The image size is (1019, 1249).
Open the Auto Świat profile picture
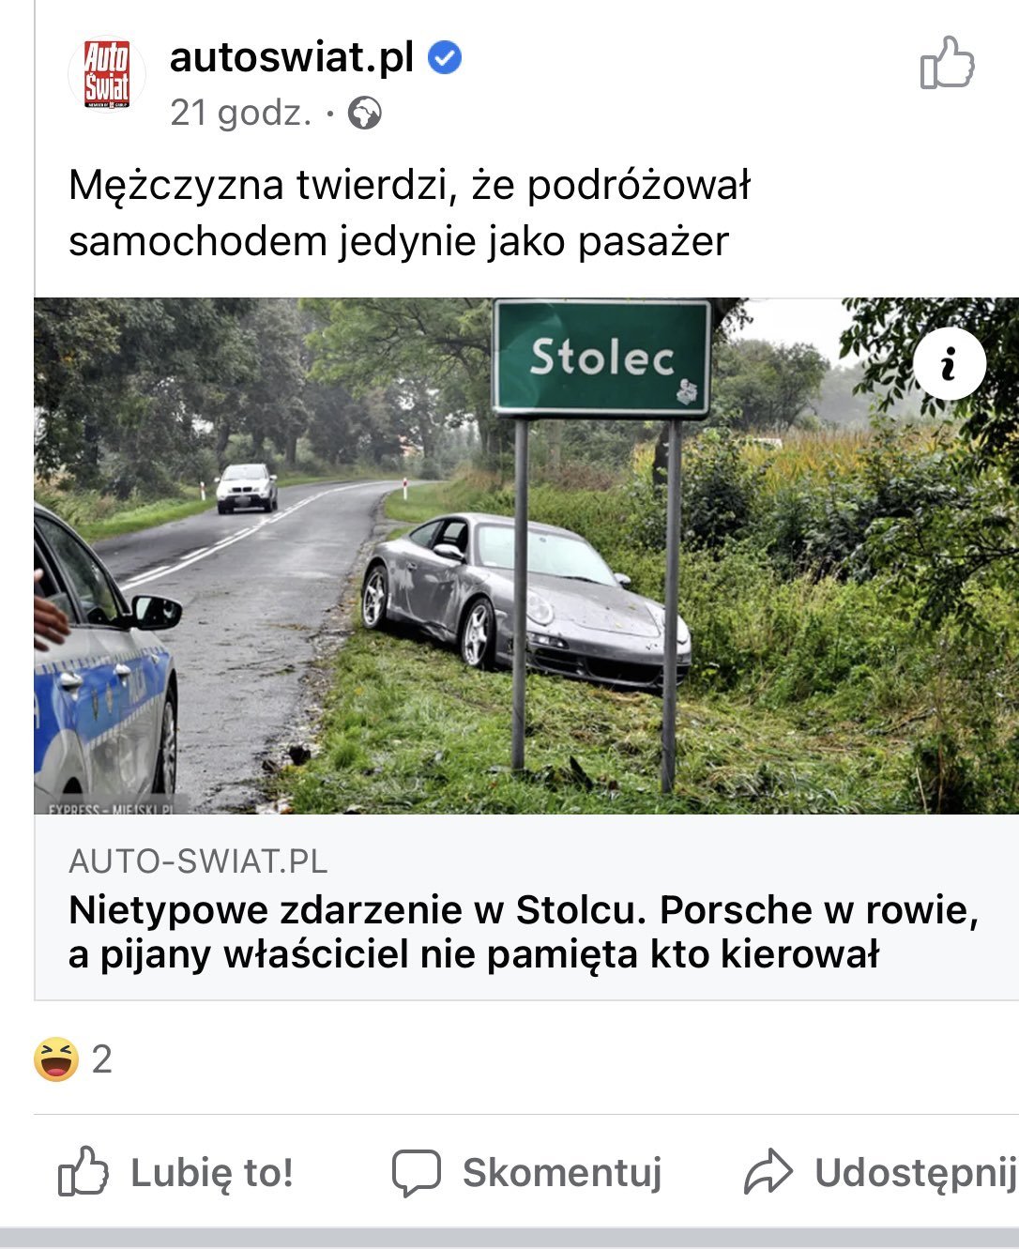107,75
